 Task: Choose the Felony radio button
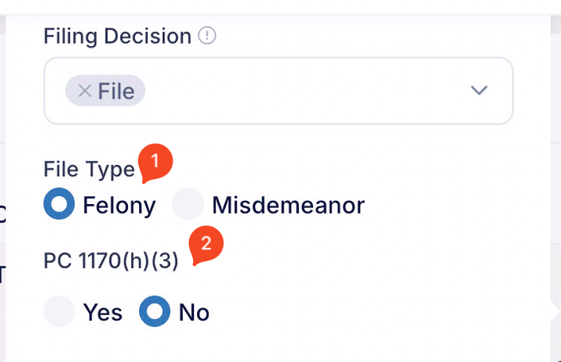pos(59,203)
